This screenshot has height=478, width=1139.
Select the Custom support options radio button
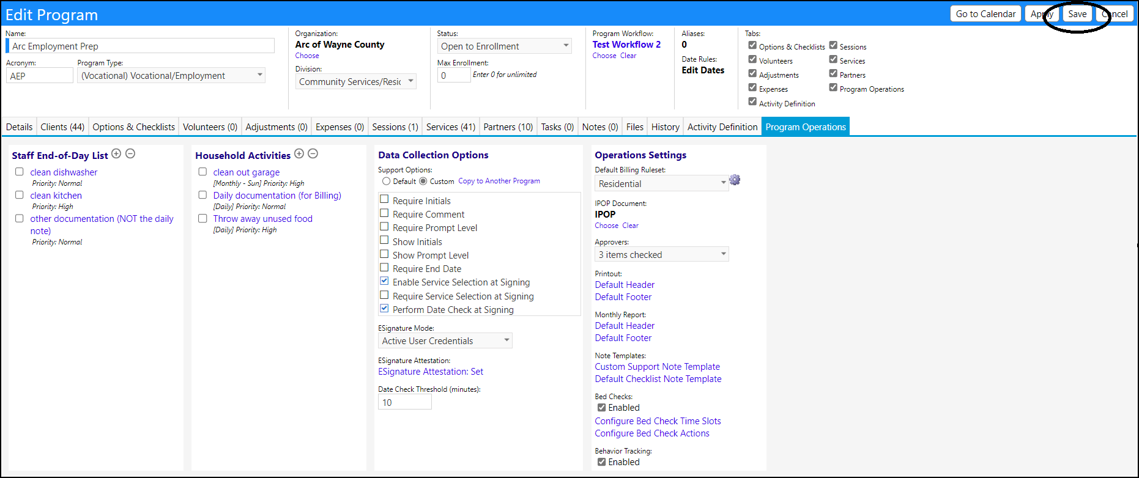[x=423, y=182]
